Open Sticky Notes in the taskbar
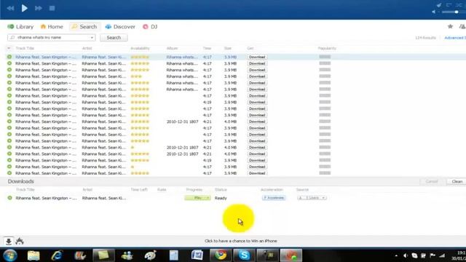Screen dimensions: 466x262 [x=103, y=255]
